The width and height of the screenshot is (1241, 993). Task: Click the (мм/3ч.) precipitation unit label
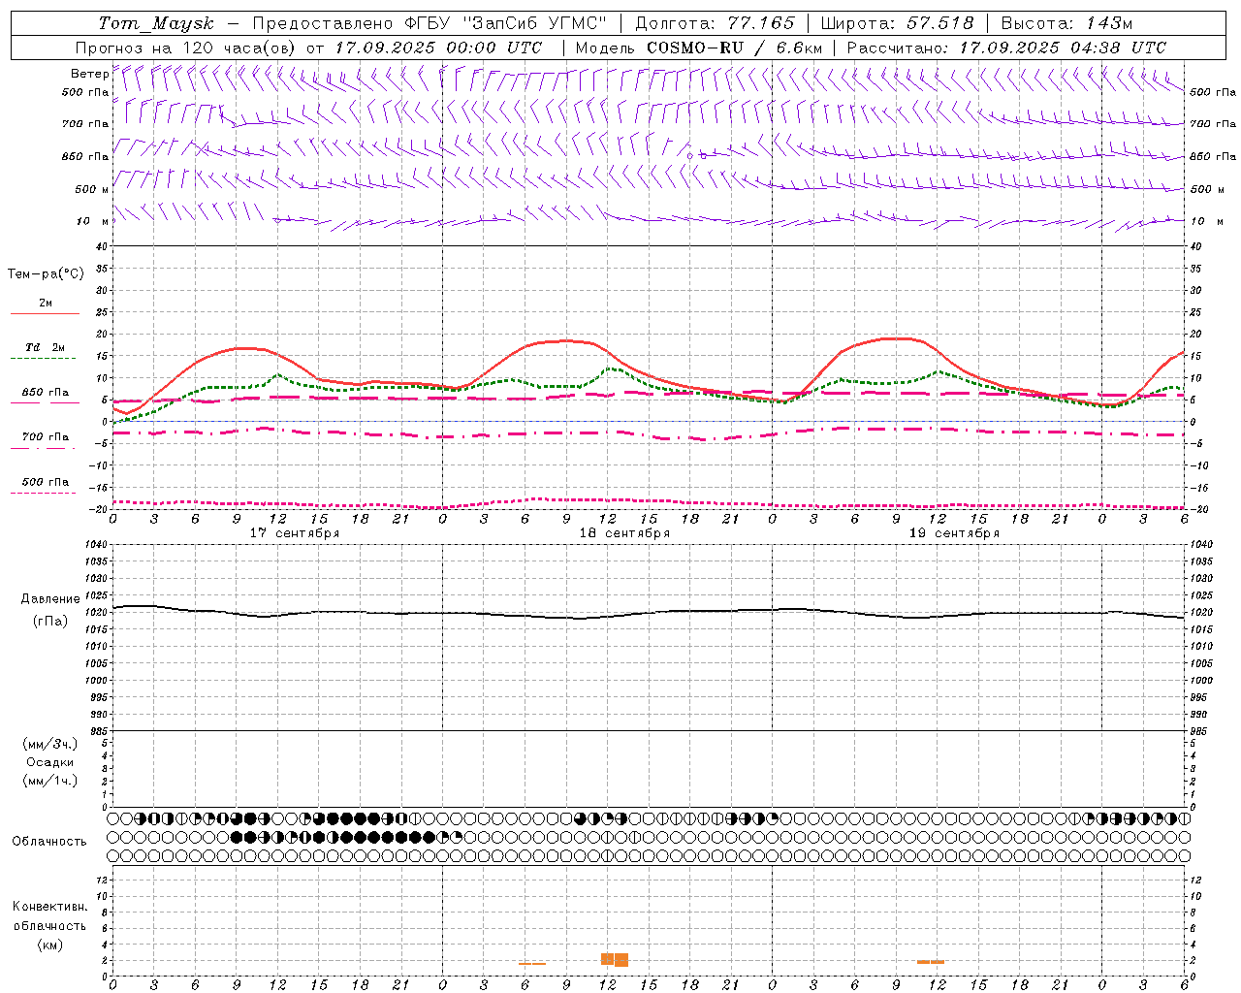[50, 744]
